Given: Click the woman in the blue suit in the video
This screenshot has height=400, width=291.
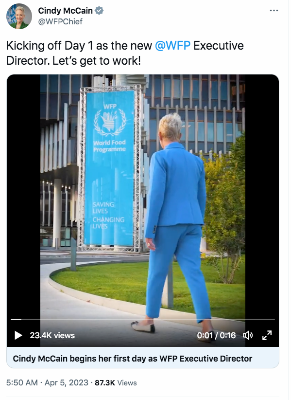Looking at the screenshot, I should (177, 219).
